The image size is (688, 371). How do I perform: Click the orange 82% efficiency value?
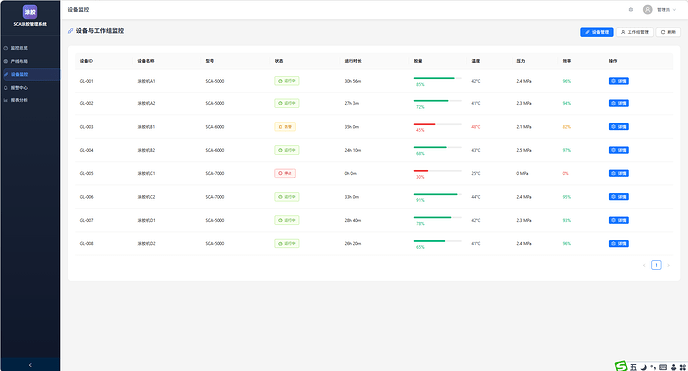tap(567, 127)
